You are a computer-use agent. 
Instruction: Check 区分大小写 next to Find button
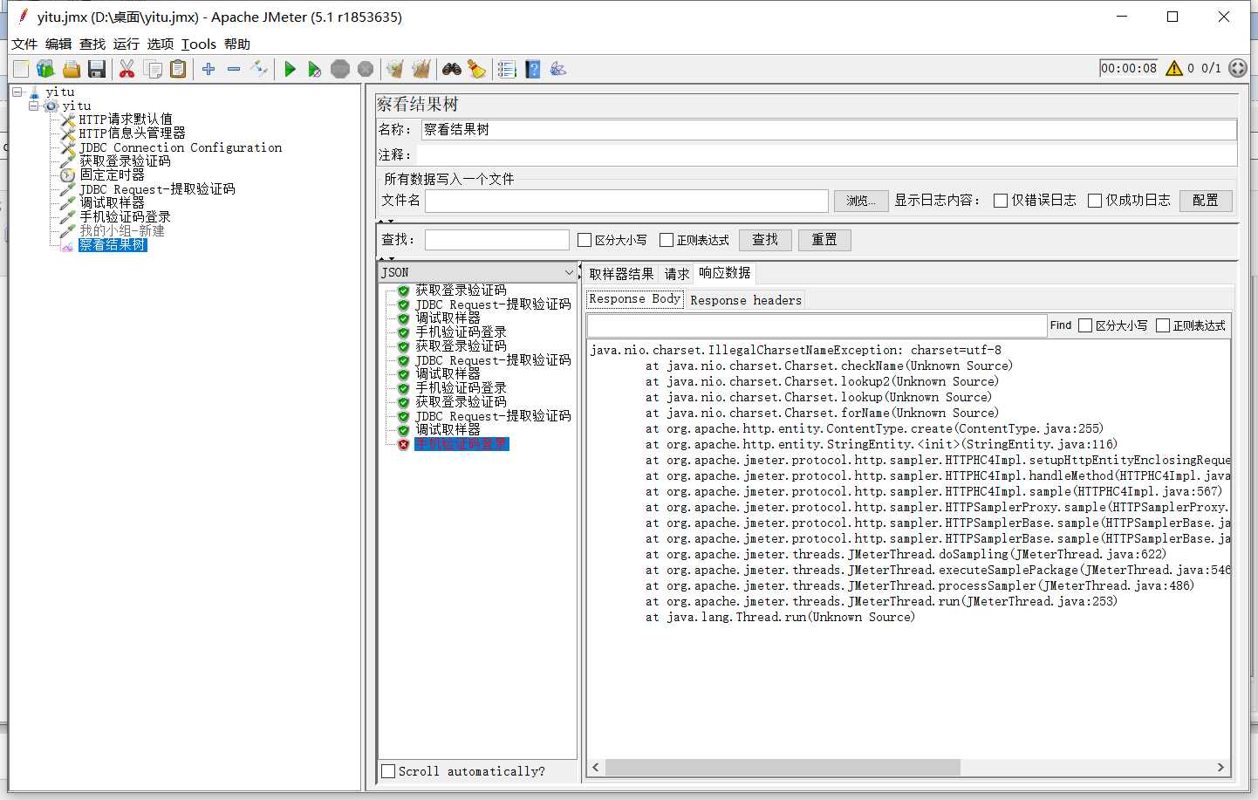(1085, 325)
